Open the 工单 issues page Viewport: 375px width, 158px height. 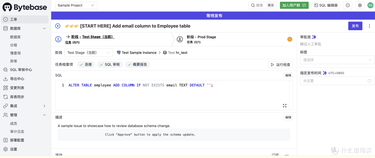coord(25,19)
